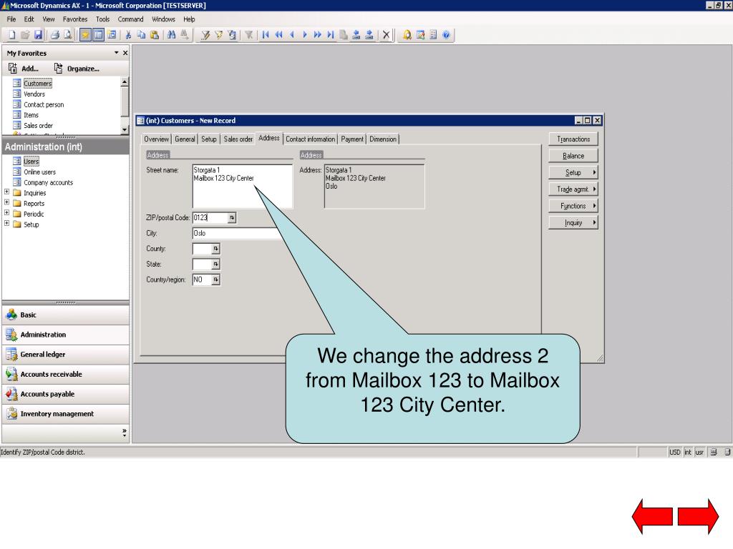Click the Alerts bell toolbar icon
The width and height of the screenshot is (733, 549).
click(407, 34)
